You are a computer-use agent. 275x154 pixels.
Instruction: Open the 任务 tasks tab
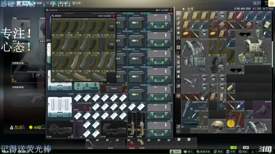pos(77,3)
